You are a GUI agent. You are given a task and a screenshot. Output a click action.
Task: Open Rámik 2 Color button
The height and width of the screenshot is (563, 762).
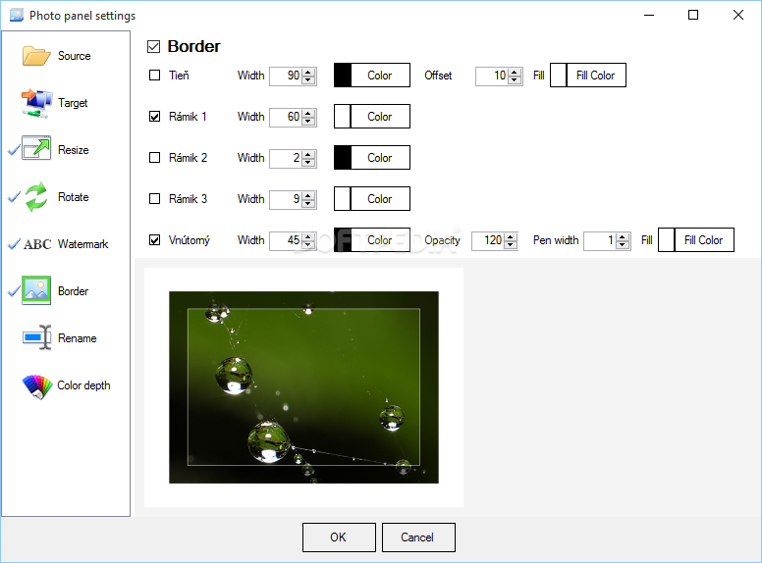380,158
